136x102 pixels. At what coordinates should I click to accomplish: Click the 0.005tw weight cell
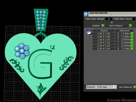point(126,43)
